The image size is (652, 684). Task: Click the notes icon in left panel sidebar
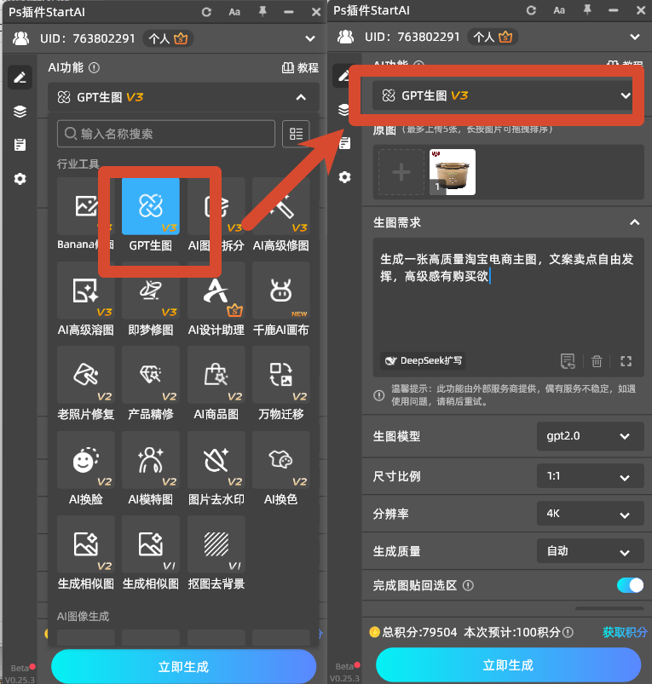(x=20, y=145)
